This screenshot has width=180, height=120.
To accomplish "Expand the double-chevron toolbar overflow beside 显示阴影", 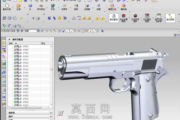I will point(179,14).
